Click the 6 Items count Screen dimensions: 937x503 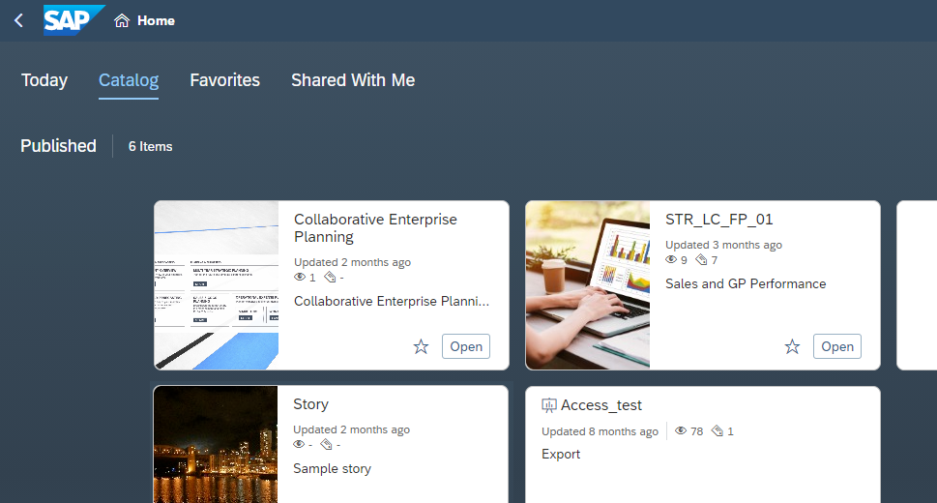(150, 146)
